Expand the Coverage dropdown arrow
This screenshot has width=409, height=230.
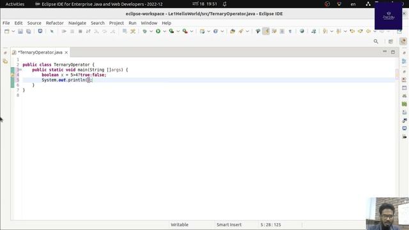tap(178, 31)
